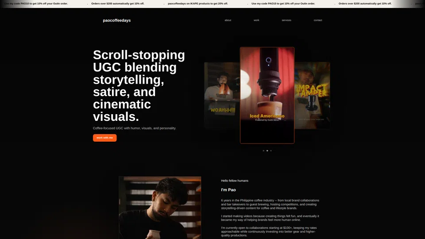Click the '6 years in the Philippine coffee industry' paragraph

tap(270, 204)
